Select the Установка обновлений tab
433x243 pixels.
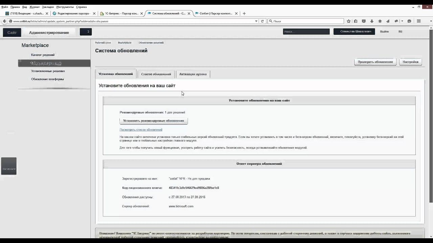[x=116, y=74]
